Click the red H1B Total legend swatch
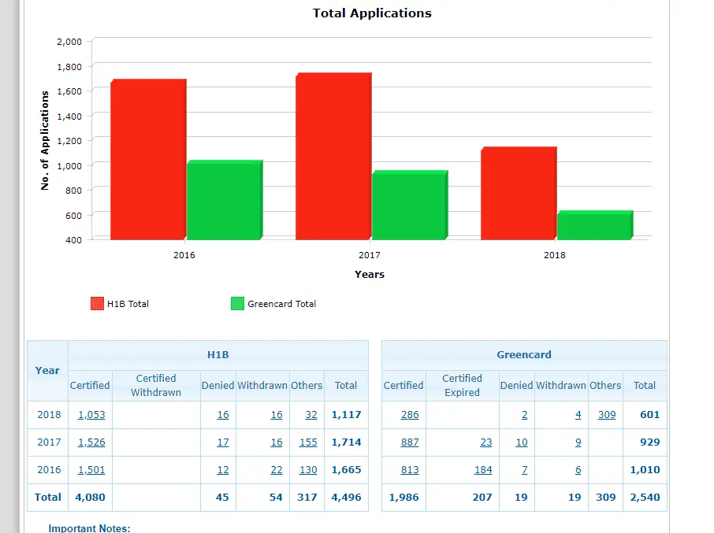 click(98, 304)
